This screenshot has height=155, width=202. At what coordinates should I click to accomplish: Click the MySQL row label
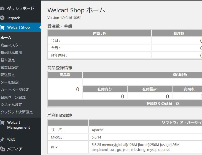(x=56, y=137)
